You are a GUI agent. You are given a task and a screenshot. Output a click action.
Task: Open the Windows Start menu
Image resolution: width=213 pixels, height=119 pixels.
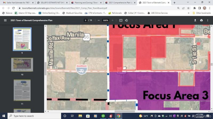[x=4, y=116]
